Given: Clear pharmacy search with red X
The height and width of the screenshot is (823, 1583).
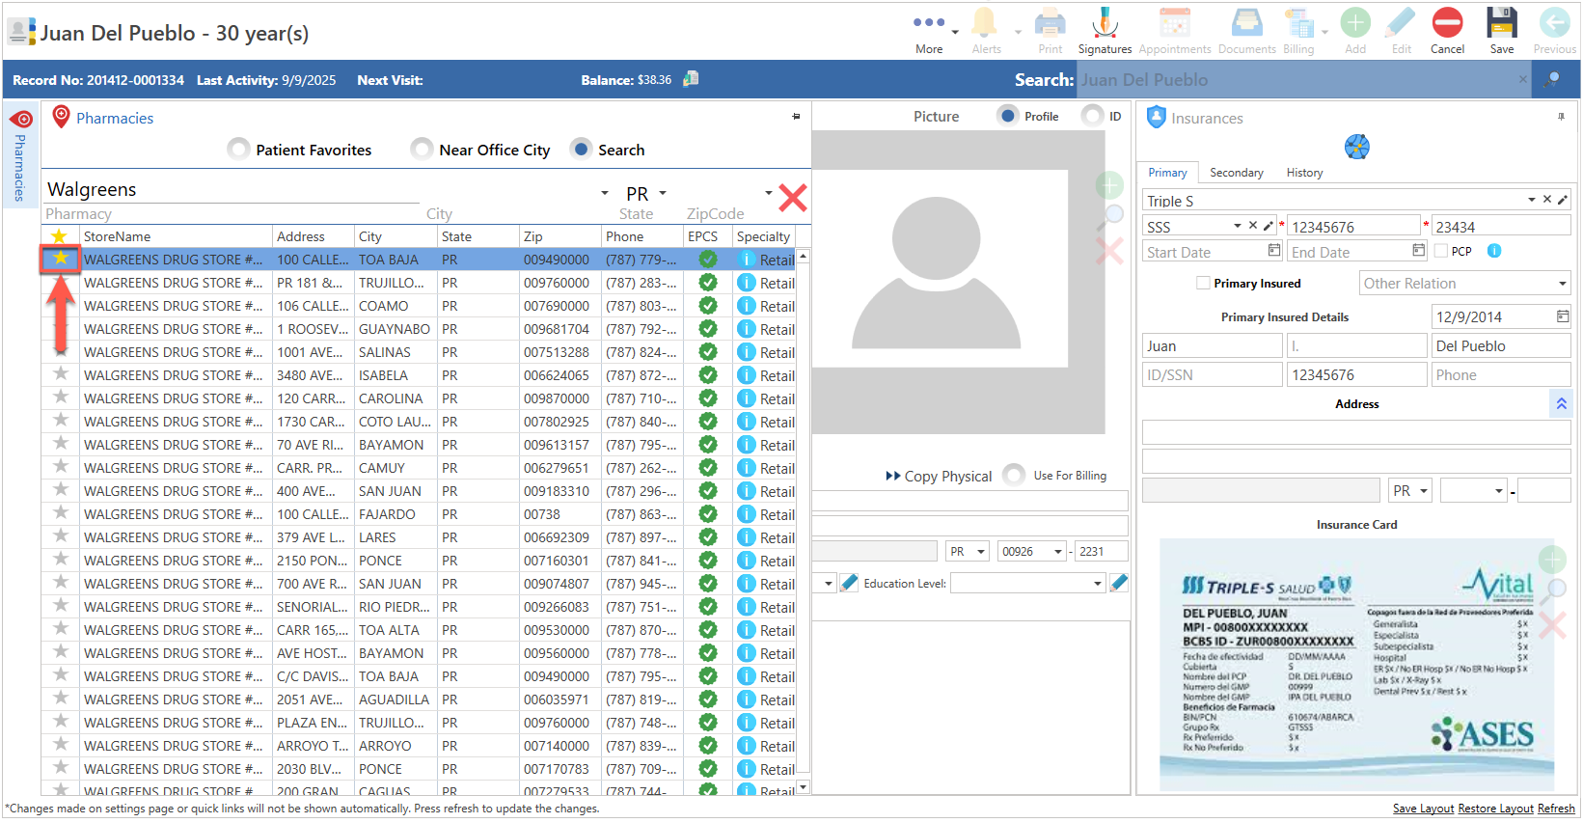Looking at the screenshot, I should pyautogui.click(x=792, y=198).
